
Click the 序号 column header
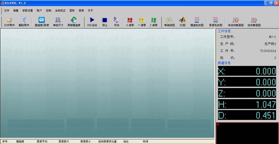(x=5, y=142)
